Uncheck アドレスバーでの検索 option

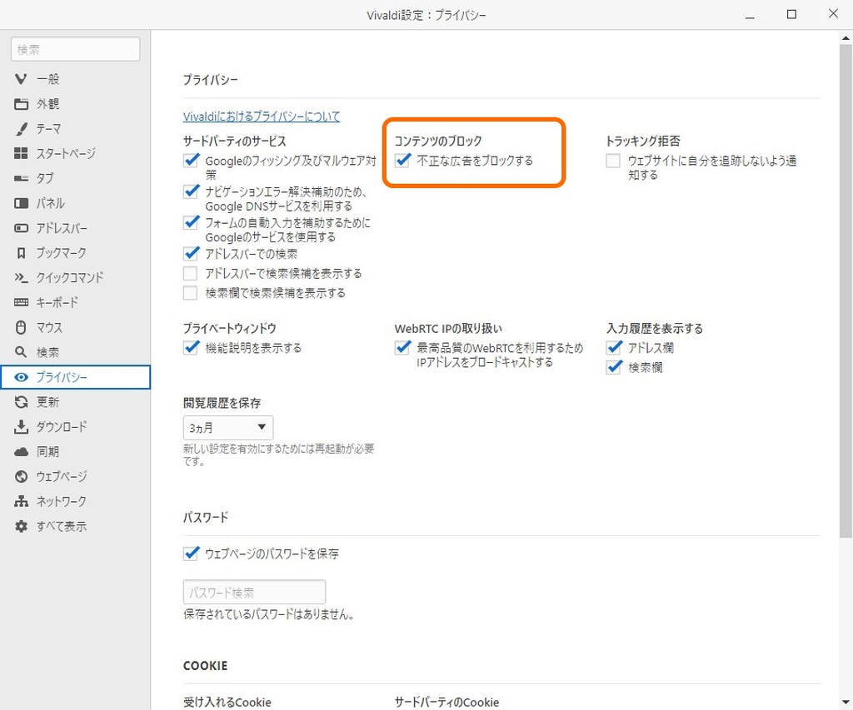click(x=191, y=253)
